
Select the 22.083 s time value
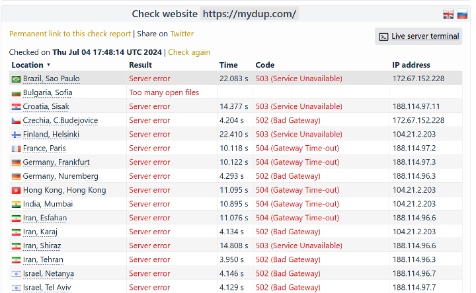pos(234,79)
